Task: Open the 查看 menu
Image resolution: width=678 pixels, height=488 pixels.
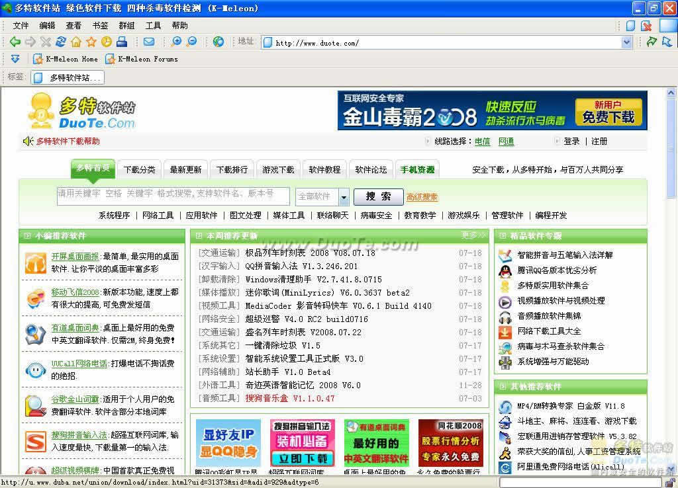Action: coord(73,26)
